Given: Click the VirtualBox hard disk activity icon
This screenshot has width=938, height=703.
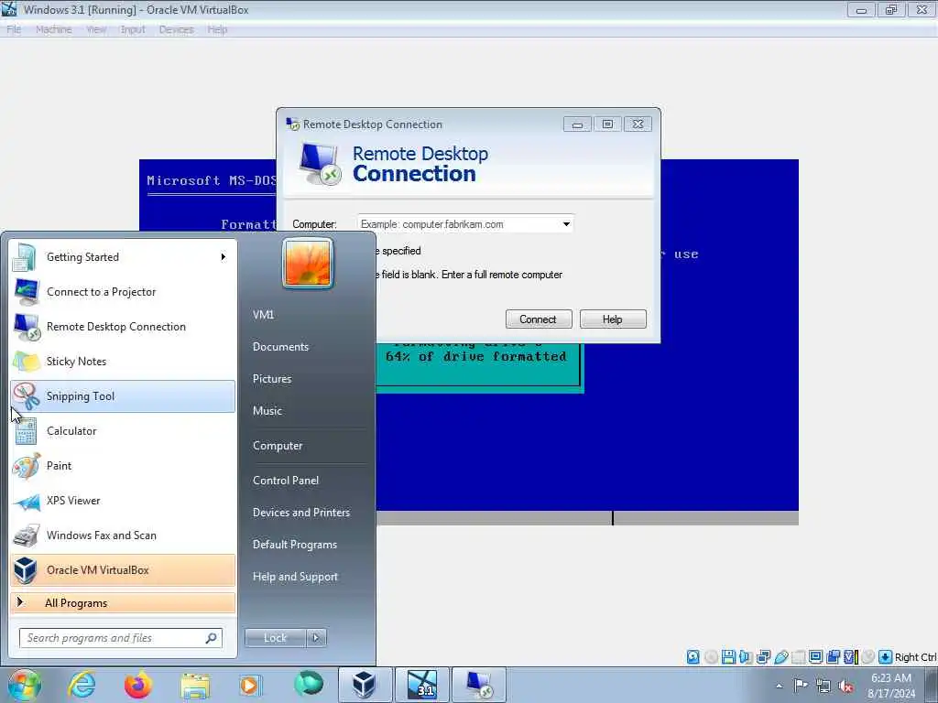Looking at the screenshot, I should pyautogui.click(x=693, y=657).
